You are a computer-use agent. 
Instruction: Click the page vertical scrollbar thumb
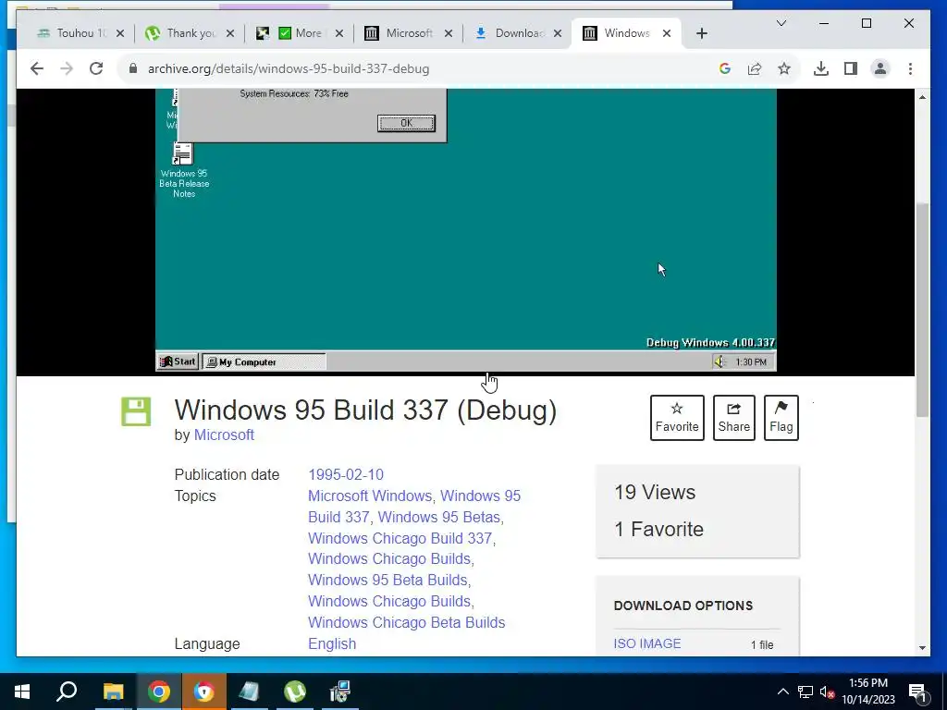point(922,309)
